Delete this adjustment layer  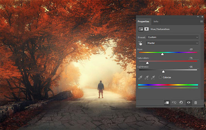(196, 102)
